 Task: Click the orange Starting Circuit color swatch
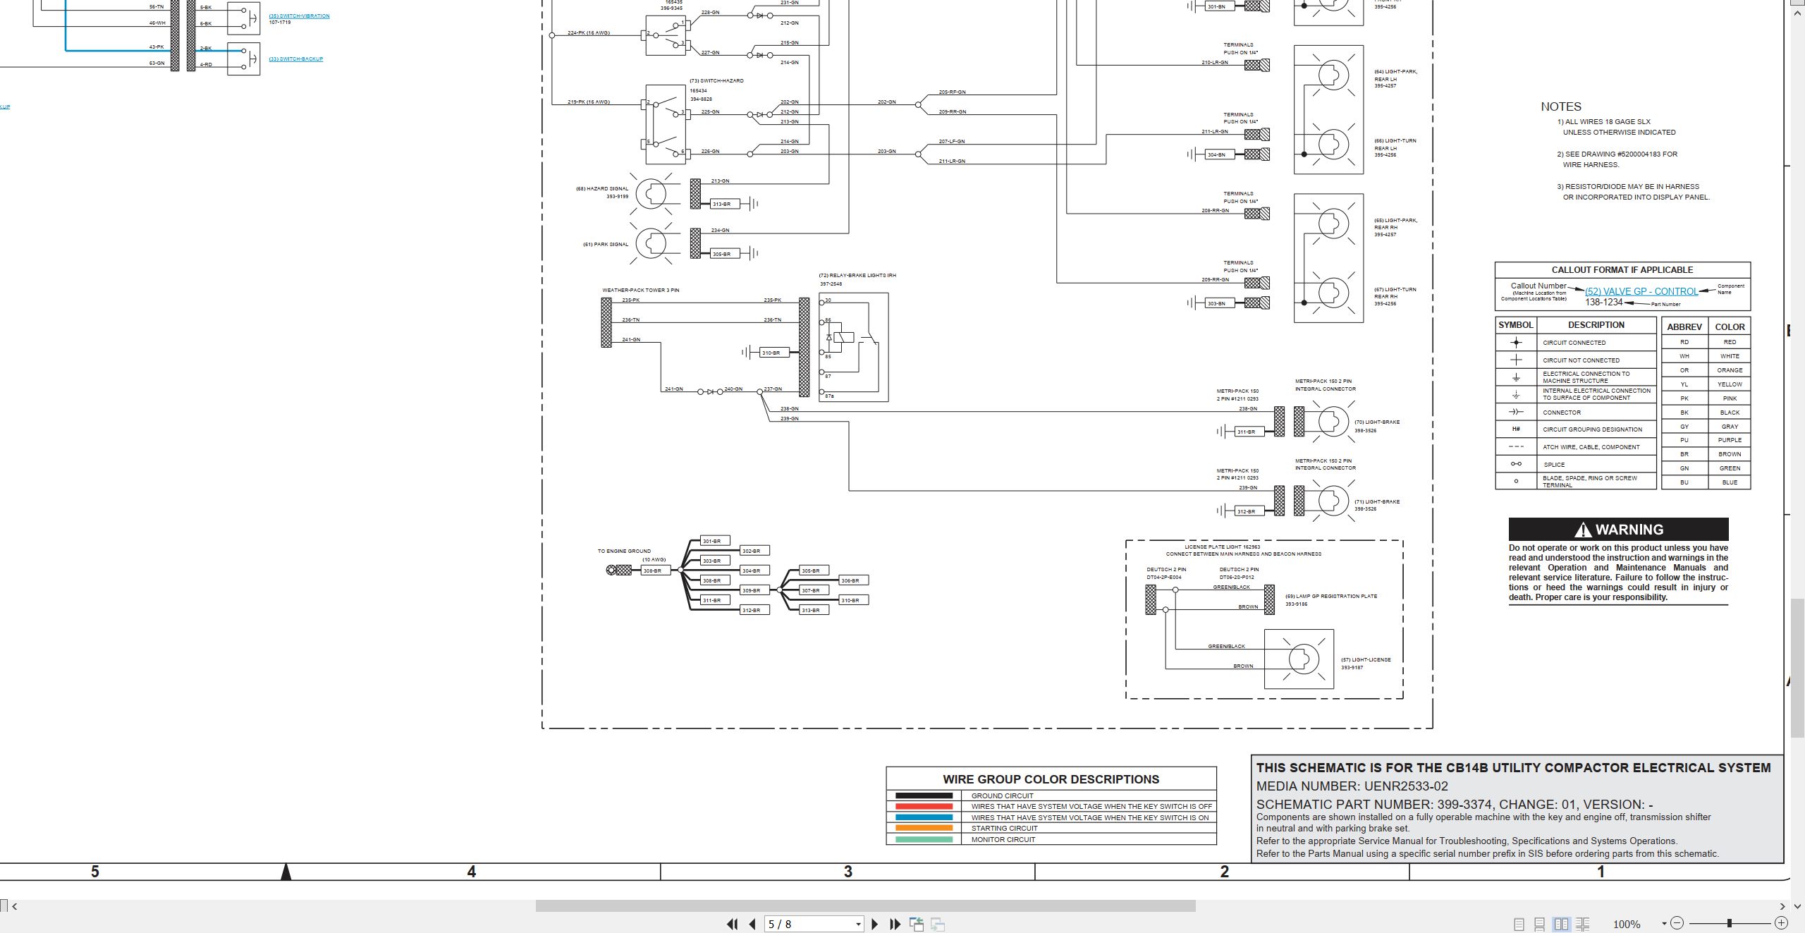[924, 828]
